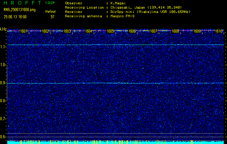Screen dimensions: 227x144
Task: Select the Maspro FM-3 antenna text
Action: pyautogui.click(x=122, y=16)
